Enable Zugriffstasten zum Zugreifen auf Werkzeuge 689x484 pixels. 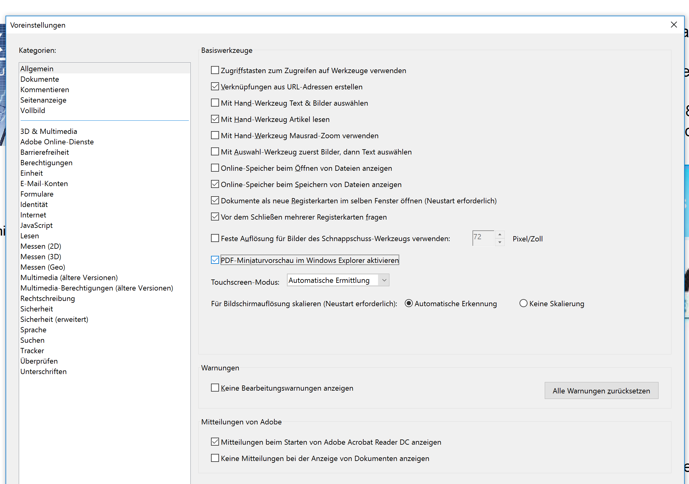pyautogui.click(x=215, y=70)
